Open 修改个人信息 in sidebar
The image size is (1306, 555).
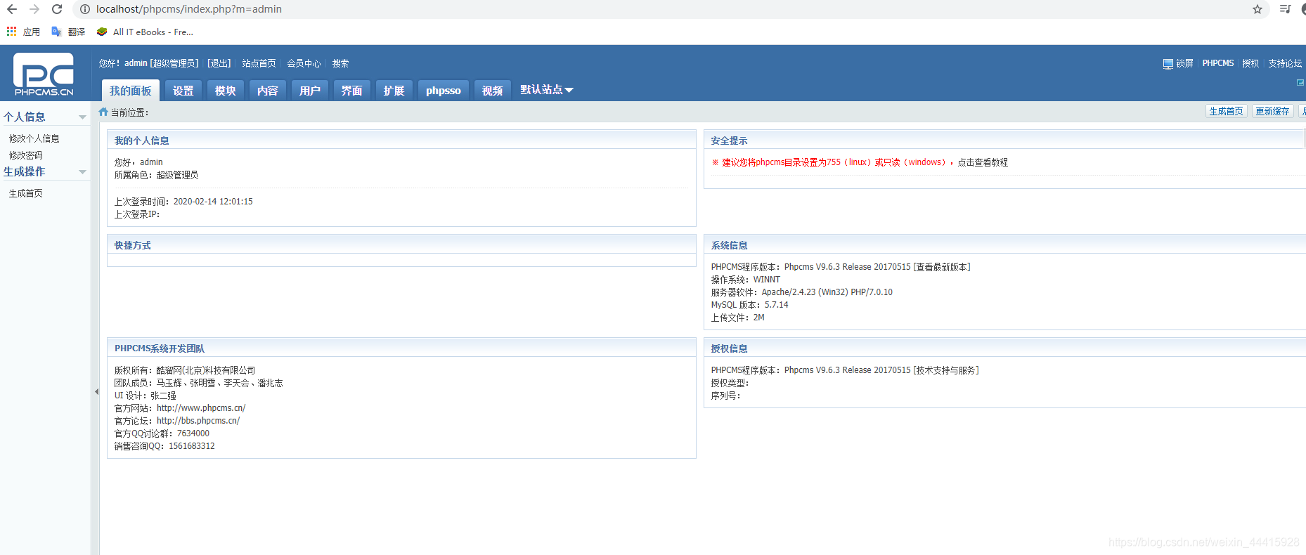(34, 138)
